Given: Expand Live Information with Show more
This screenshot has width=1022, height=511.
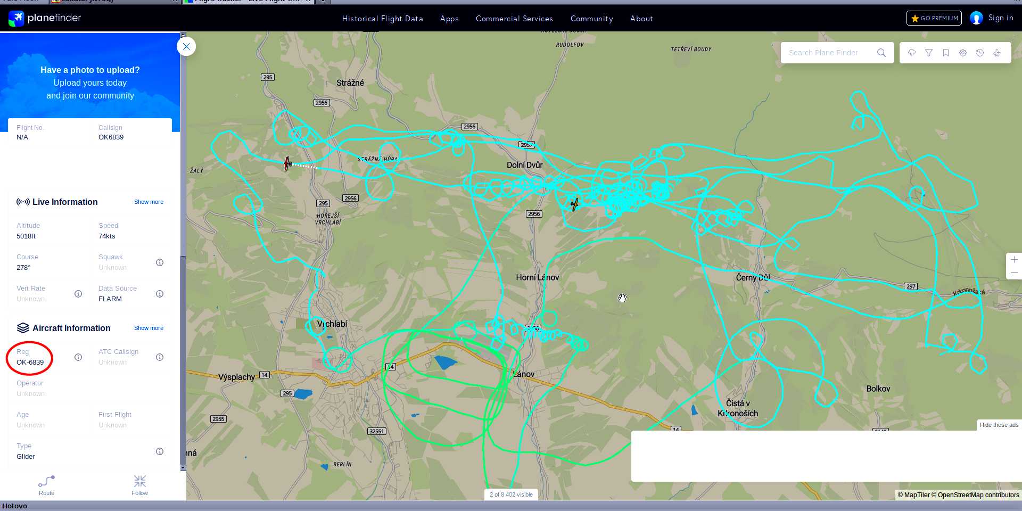Looking at the screenshot, I should pyautogui.click(x=149, y=202).
